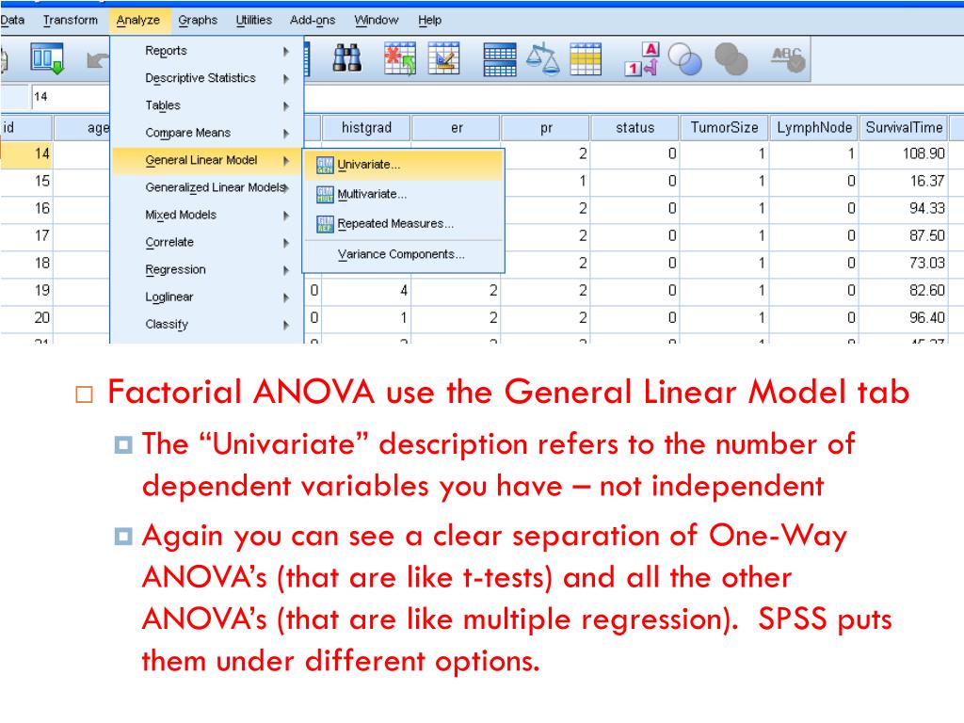Select the pr column header
Image resolution: width=964 pixels, height=723 pixels.
(x=545, y=128)
